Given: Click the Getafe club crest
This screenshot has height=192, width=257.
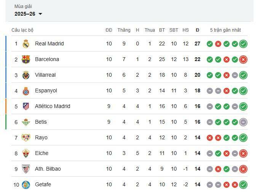Looking at the screenshot, I should coord(26,185).
